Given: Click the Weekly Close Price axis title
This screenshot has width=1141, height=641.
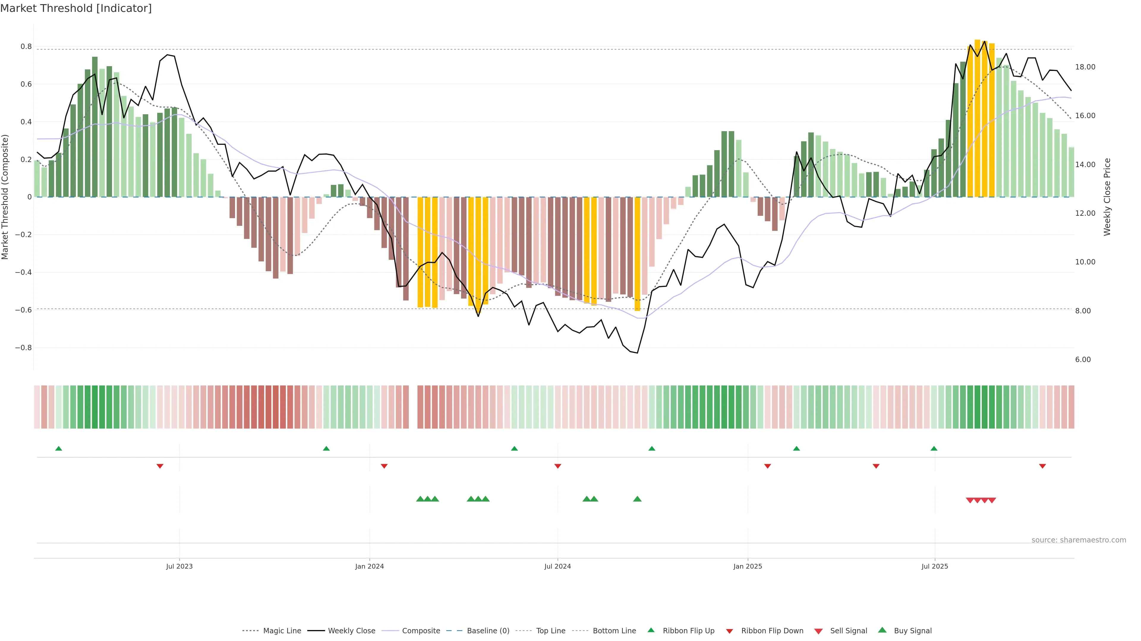Looking at the screenshot, I should (1107, 197).
